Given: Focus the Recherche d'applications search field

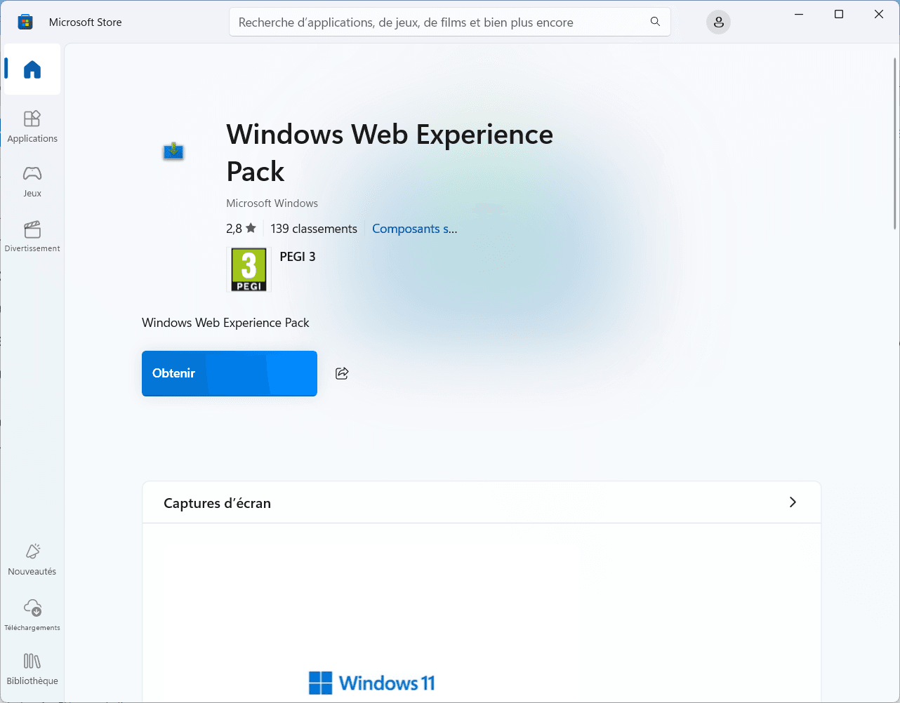Looking at the screenshot, I should pyautogui.click(x=450, y=22).
